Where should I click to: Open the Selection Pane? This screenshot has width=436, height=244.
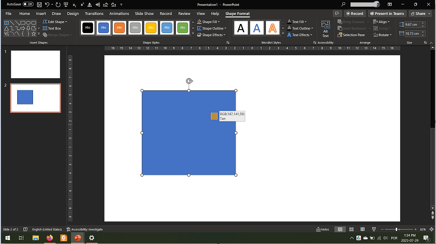351,35
